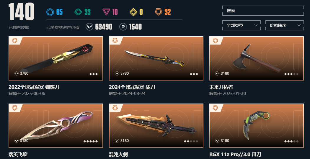This screenshot has width=310, height=159.
Task: Open the 2024全球冠军赛 战刀 skin card
Action: [x=156, y=58]
